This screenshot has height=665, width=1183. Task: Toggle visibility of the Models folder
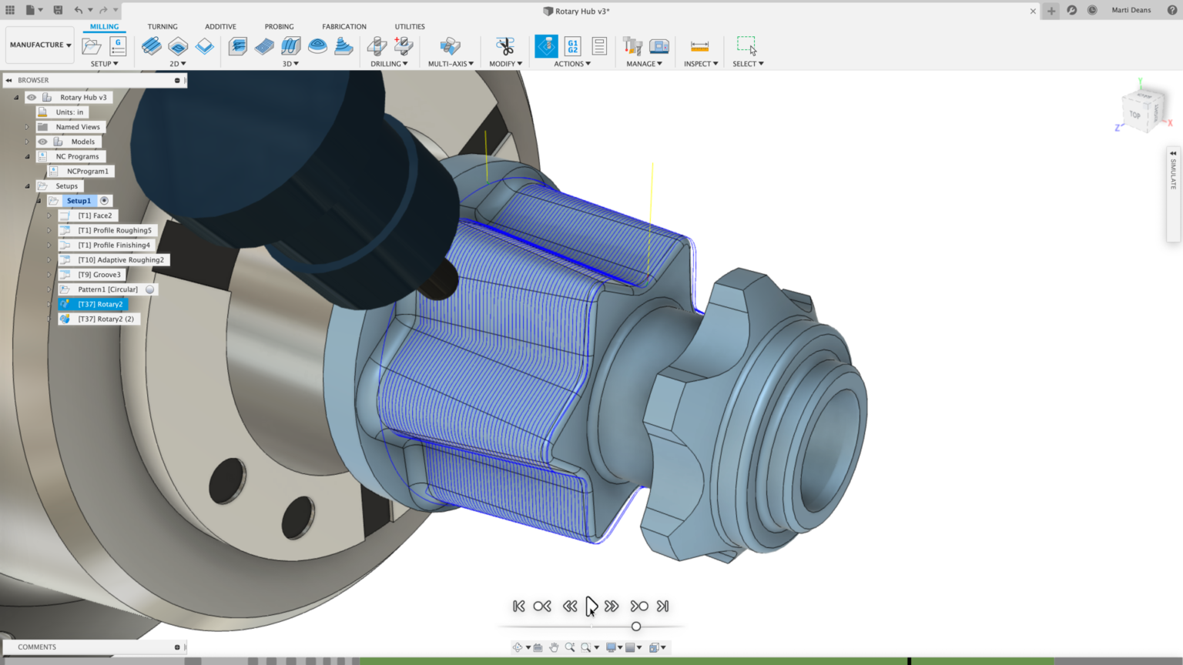tap(42, 142)
